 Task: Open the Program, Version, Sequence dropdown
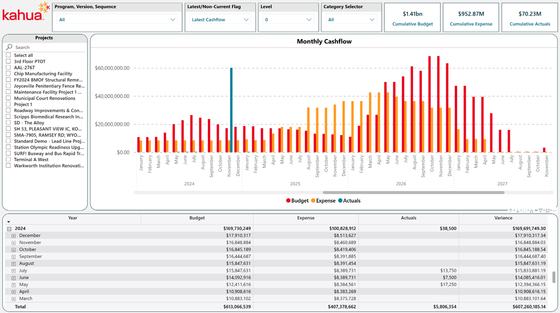(x=117, y=20)
